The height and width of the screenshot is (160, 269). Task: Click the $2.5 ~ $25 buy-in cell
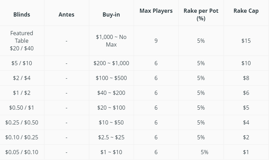pyautogui.click(x=111, y=137)
